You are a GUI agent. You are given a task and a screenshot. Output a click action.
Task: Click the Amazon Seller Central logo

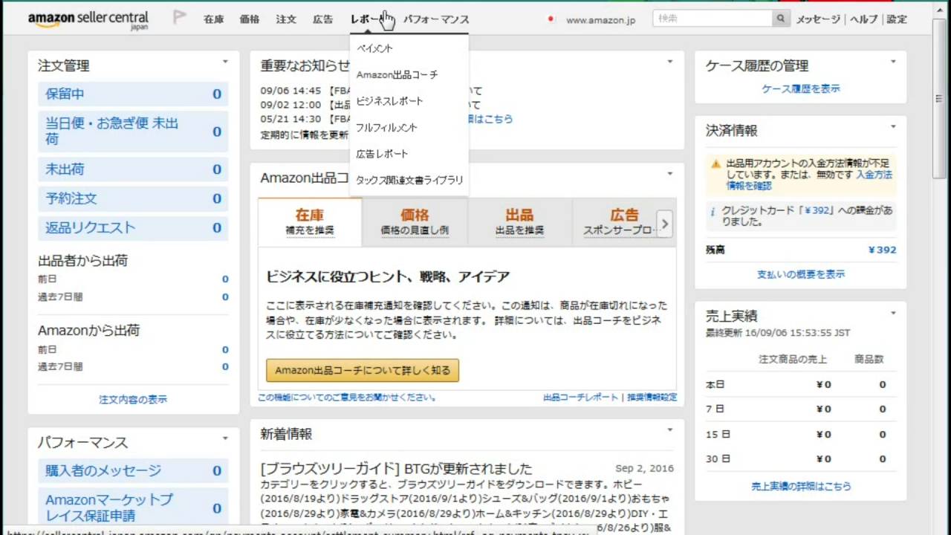coord(88,20)
